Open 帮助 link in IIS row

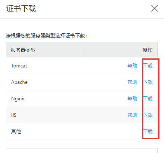[x=132, y=115]
